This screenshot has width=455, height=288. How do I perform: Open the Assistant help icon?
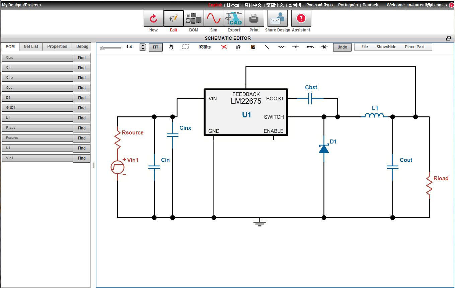[x=301, y=18]
